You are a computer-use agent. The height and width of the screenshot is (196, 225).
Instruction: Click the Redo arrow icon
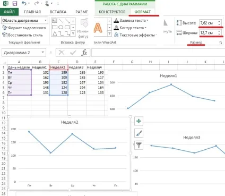click(x=37, y=3)
